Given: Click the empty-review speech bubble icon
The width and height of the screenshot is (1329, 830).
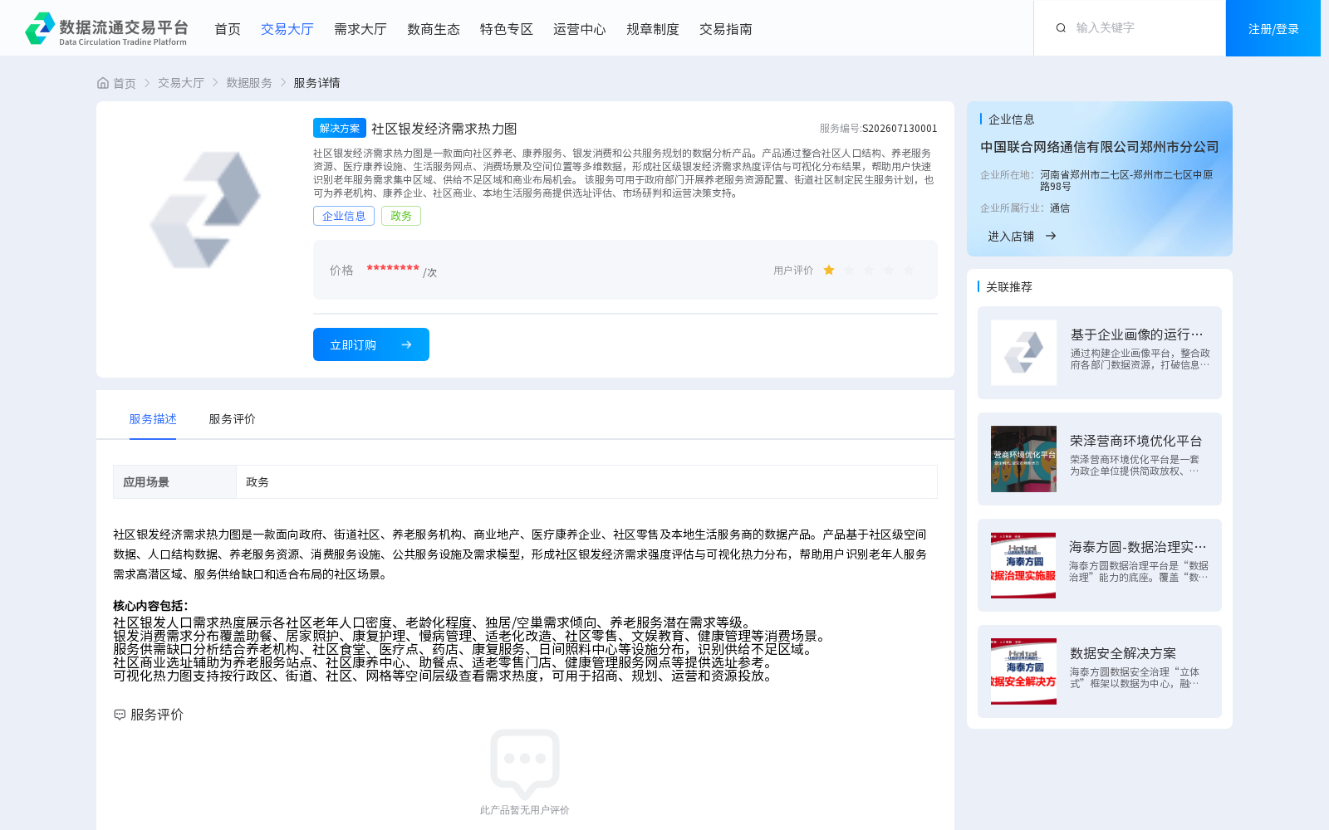Looking at the screenshot, I should click(x=525, y=764).
